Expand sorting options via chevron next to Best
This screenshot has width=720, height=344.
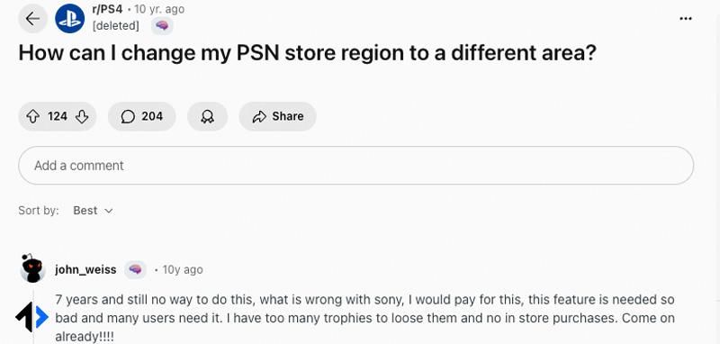pos(109,212)
